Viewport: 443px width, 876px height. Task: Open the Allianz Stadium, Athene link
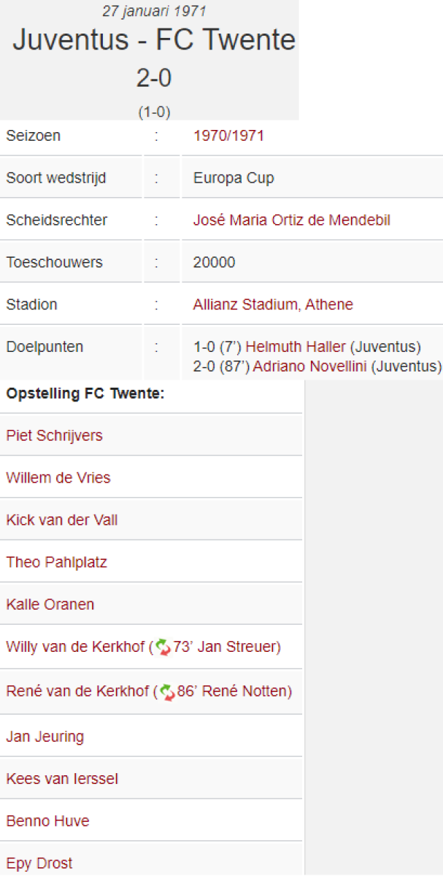click(x=273, y=305)
